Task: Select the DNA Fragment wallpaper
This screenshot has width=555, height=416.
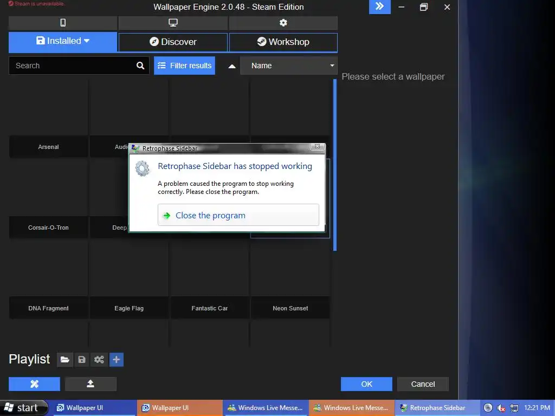Action: point(48,279)
